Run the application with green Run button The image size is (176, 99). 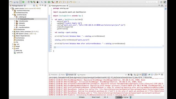coord(49,2)
